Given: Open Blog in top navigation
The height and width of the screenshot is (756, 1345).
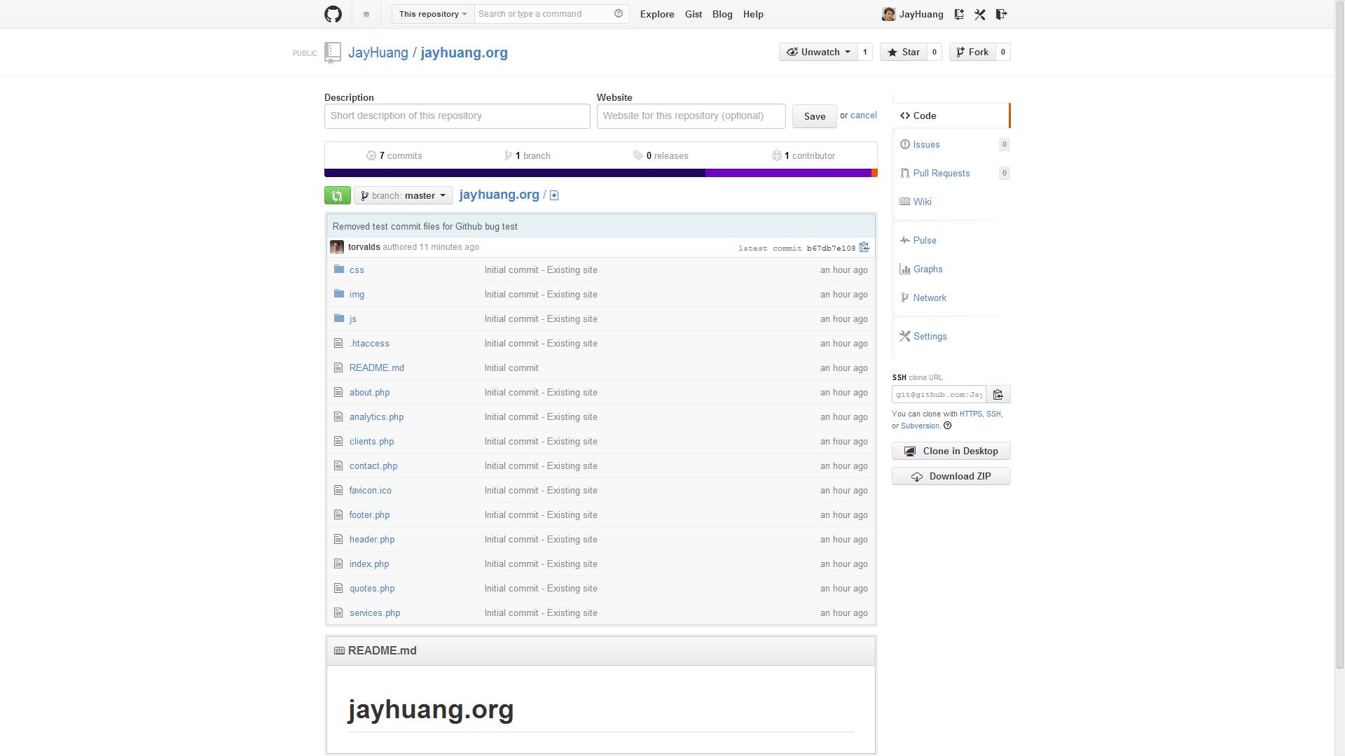Looking at the screenshot, I should click(722, 14).
